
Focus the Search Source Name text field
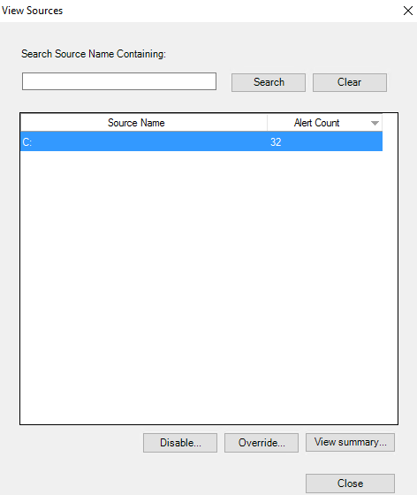[x=119, y=81]
